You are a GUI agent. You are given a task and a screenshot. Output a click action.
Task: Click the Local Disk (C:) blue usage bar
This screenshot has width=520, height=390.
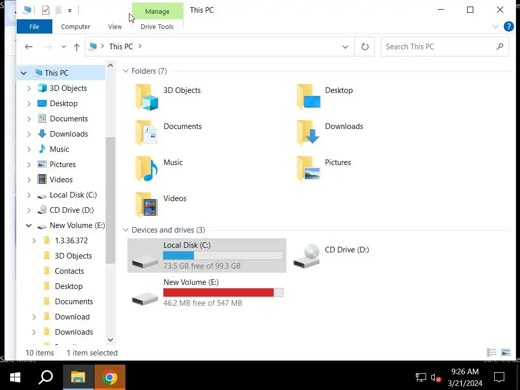178,255
